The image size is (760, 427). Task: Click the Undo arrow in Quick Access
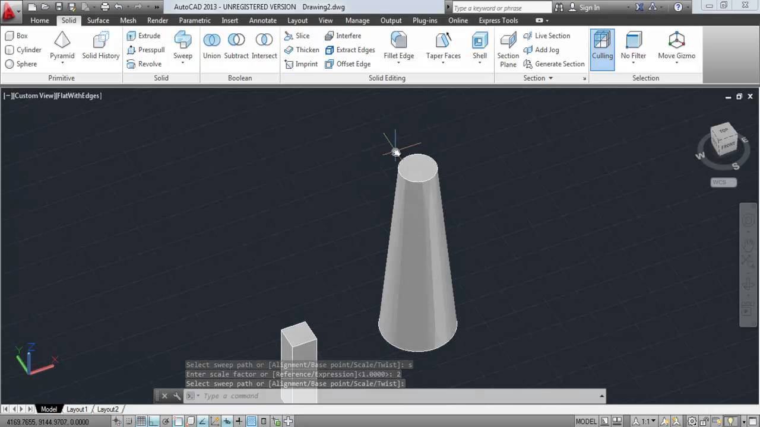coord(118,7)
